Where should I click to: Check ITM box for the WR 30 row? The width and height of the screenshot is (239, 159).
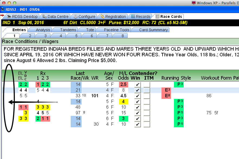pos(147,124)
